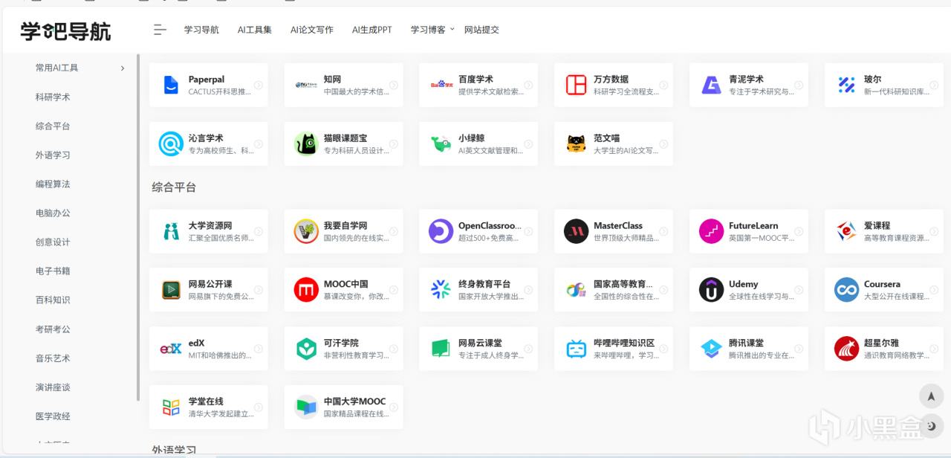
Task: Open the AI生成PPT menu item
Action: [372, 30]
